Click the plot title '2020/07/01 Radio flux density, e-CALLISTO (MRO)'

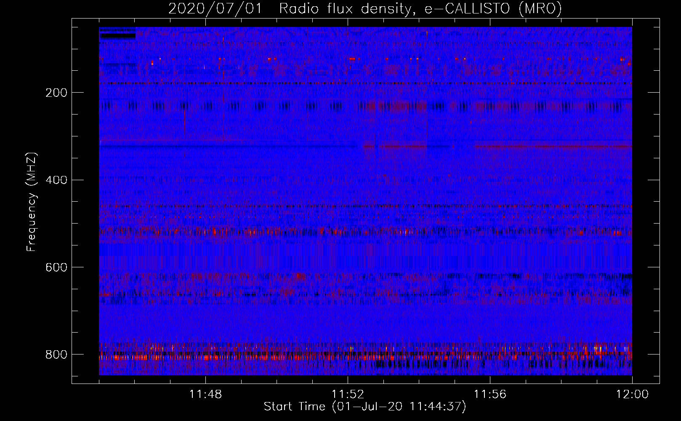point(365,9)
